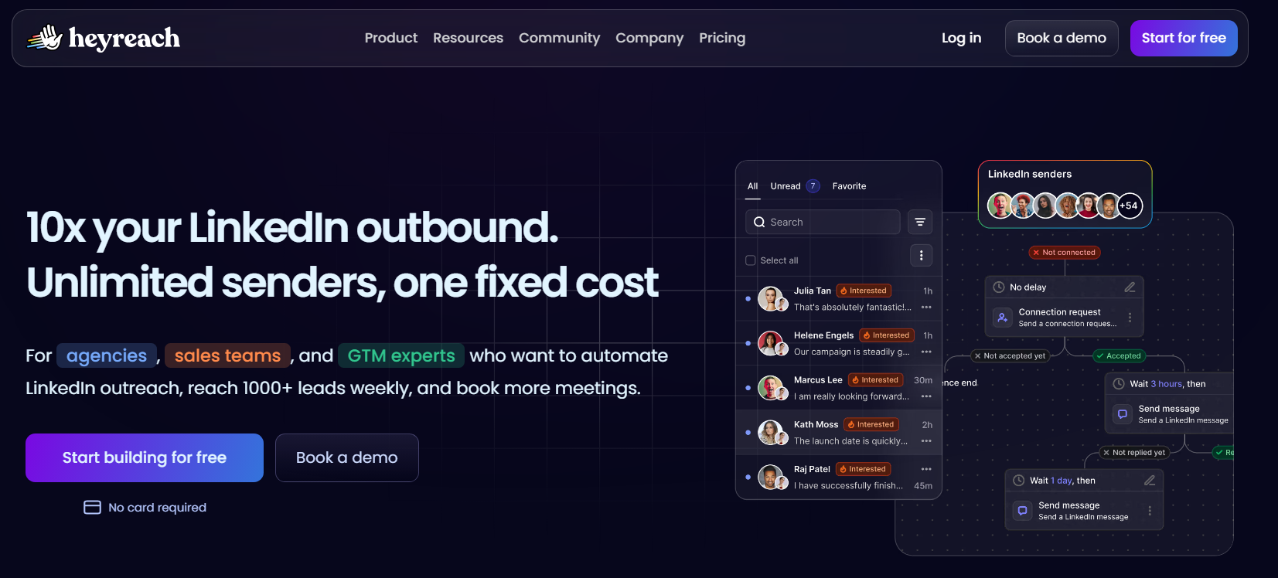Open vertical dots menu beside Select all
Viewport: 1278px width, 578px height.
pyautogui.click(x=921, y=255)
